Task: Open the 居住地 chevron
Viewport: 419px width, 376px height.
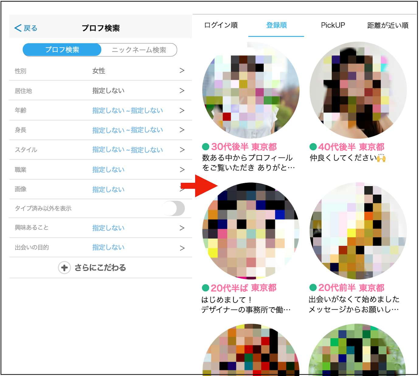Action: click(x=182, y=91)
